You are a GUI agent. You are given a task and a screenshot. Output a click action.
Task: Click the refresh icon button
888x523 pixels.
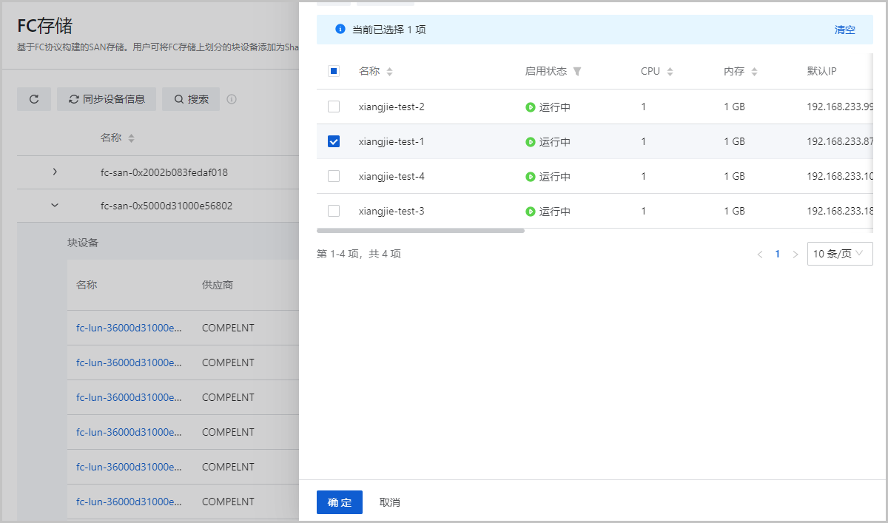pos(34,99)
